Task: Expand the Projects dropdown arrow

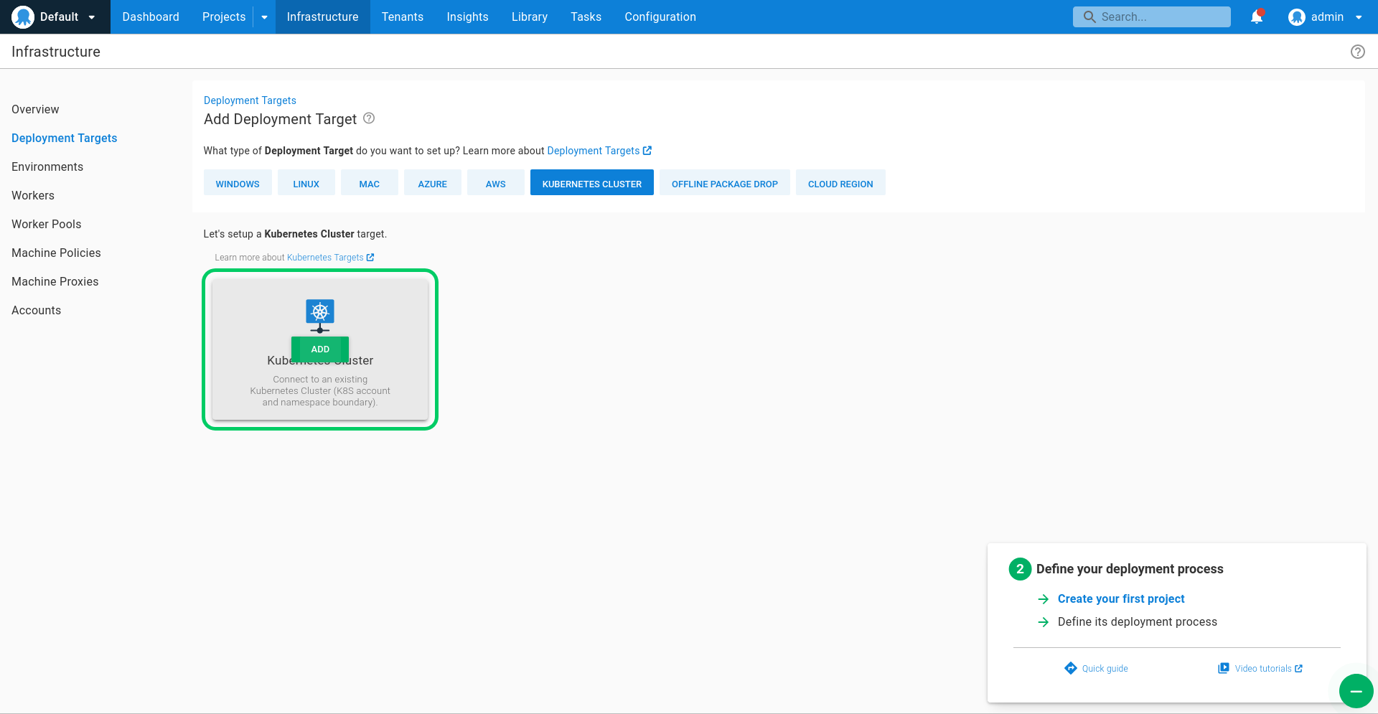Action: [264, 17]
